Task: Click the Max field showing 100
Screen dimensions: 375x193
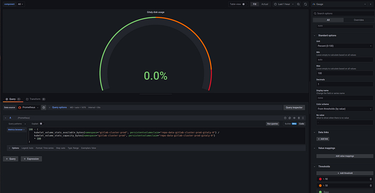Action: 345,73
